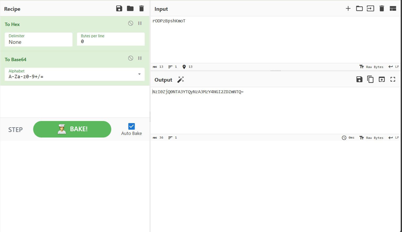This screenshot has width=402, height=232.
Task: Add a new input tab
Action: [348, 8]
